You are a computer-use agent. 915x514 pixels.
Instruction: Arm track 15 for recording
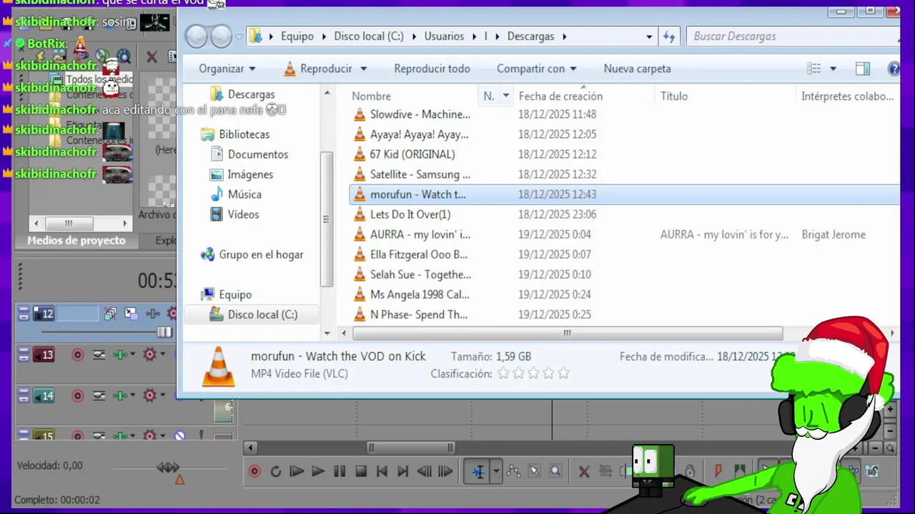pos(78,435)
